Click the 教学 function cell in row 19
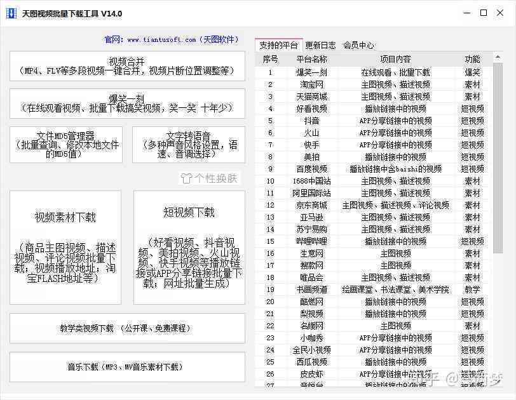Image resolution: width=516 pixels, height=400 pixels. [472, 290]
